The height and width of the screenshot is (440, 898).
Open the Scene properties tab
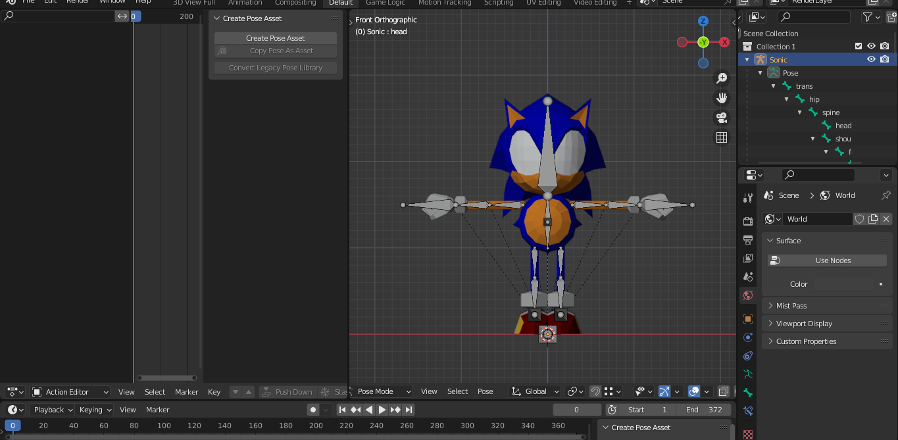tap(748, 276)
